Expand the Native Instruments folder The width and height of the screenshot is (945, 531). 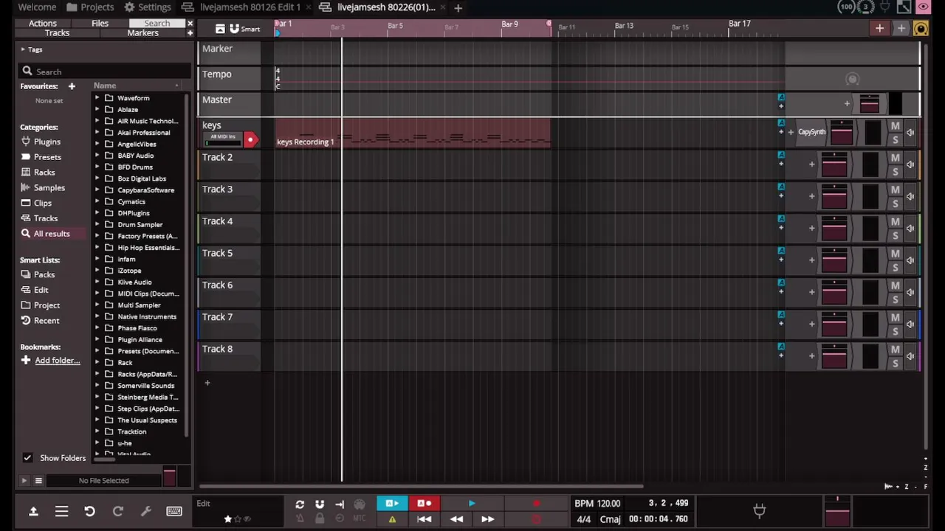click(97, 316)
